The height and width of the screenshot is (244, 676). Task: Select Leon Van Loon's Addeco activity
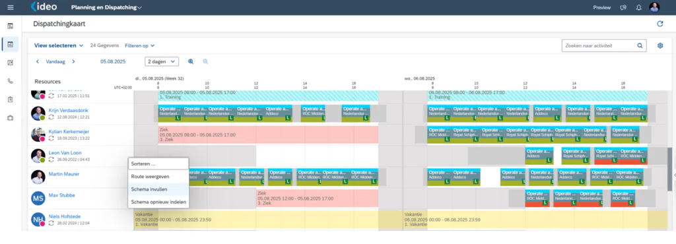click(539, 156)
